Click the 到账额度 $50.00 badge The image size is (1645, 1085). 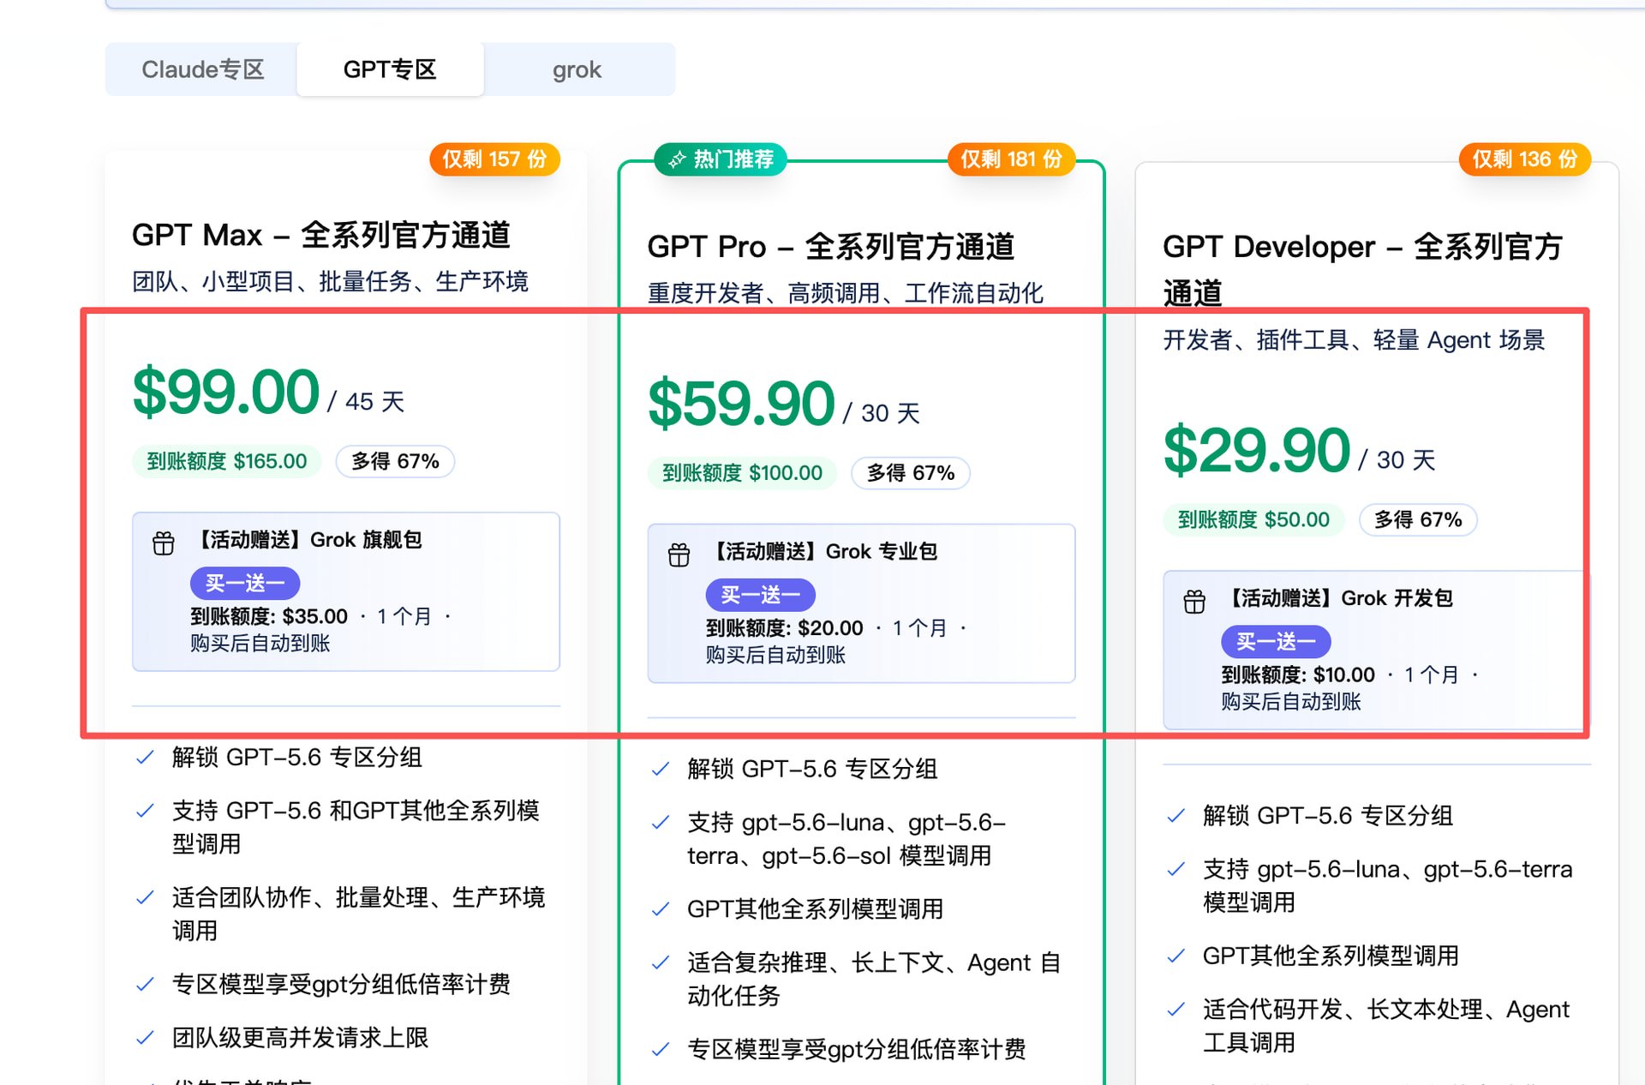tap(1254, 519)
